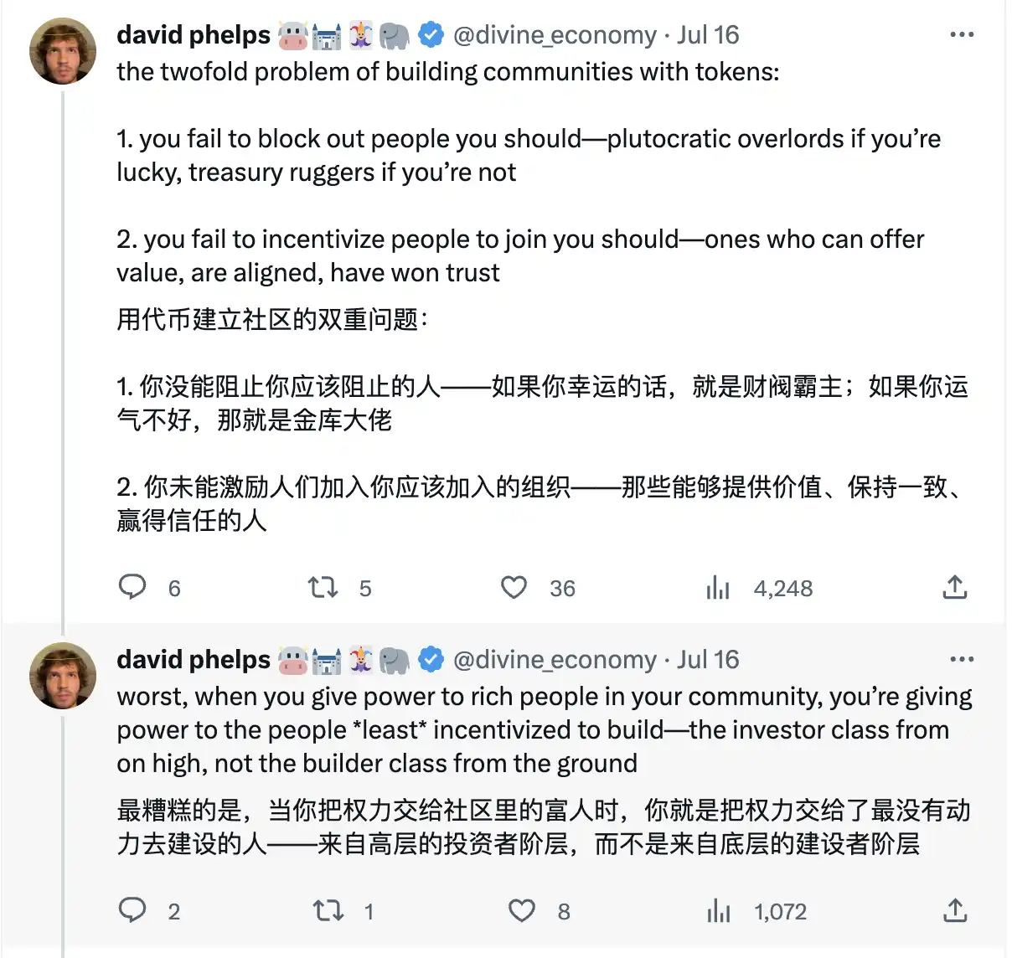
Task: Click the verified badge on first tweet
Action: point(431,35)
